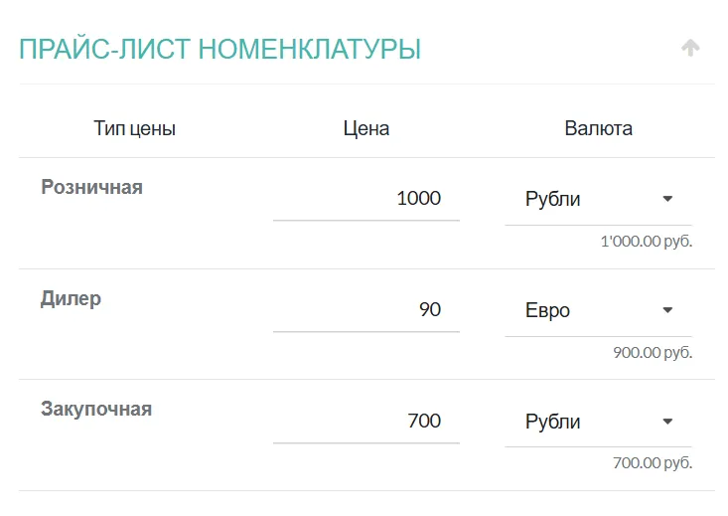Screen dimensions: 728x516
Task: Open the Розничная currency dropdown
Action: click(x=586, y=199)
